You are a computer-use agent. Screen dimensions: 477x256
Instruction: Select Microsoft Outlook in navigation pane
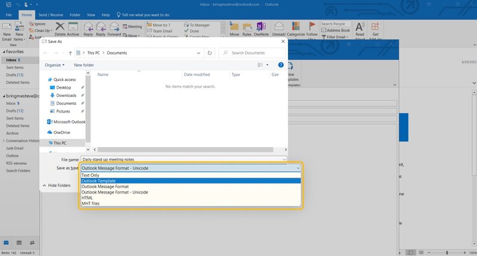pos(66,122)
